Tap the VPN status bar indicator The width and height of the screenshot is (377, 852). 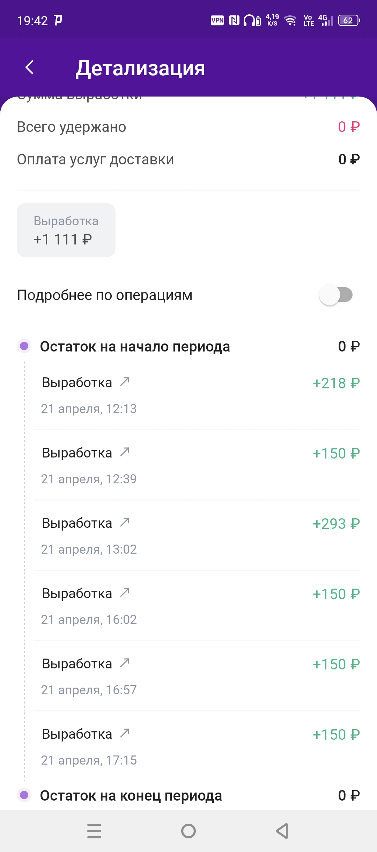pyautogui.click(x=217, y=20)
